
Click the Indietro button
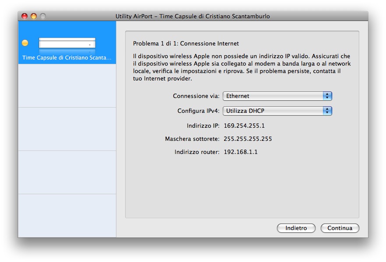tap(296, 228)
